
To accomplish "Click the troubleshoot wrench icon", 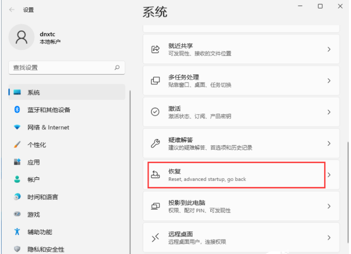I will (x=155, y=144).
